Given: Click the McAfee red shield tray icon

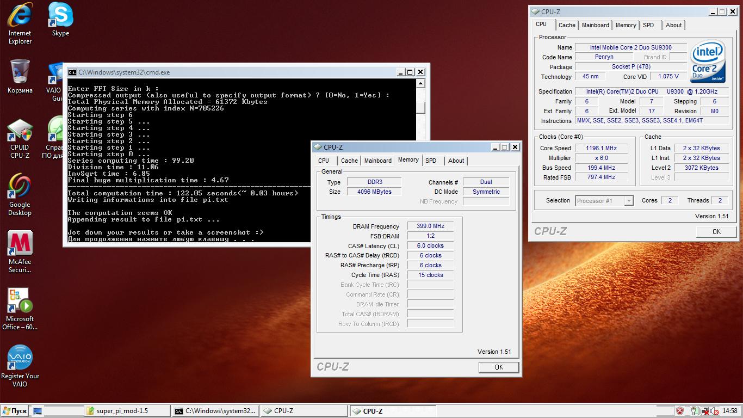Looking at the screenshot, I should [x=680, y=411].
